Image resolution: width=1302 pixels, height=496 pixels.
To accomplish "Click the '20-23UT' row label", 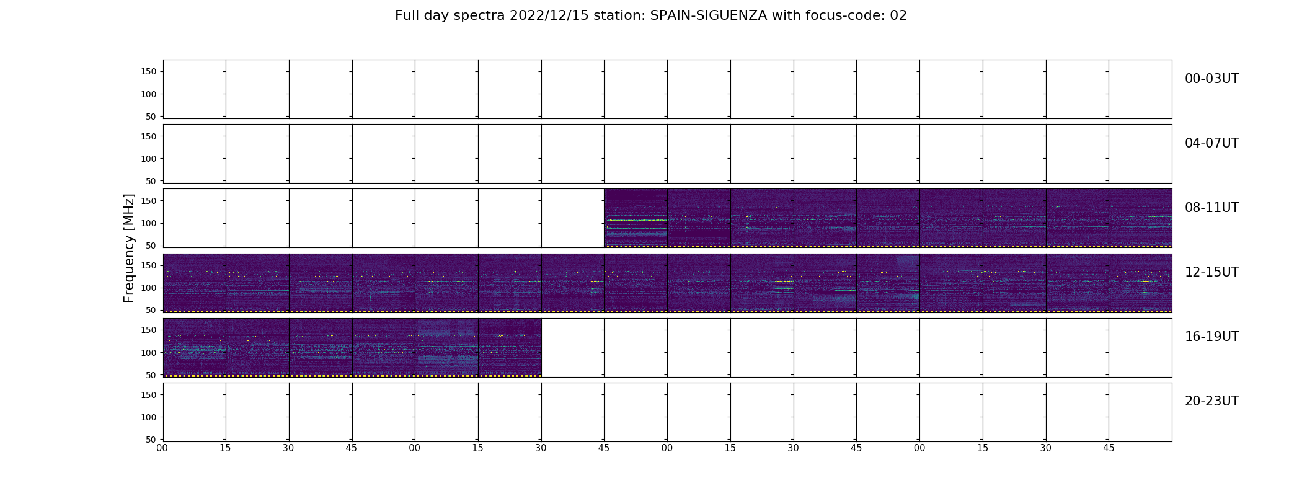I will click(1211, 401).
